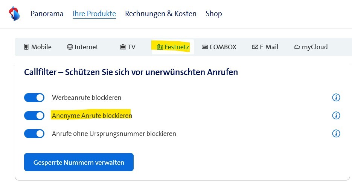Go to Rechnungen & Kosten
The image size is (352, 182).
(161, 14)
